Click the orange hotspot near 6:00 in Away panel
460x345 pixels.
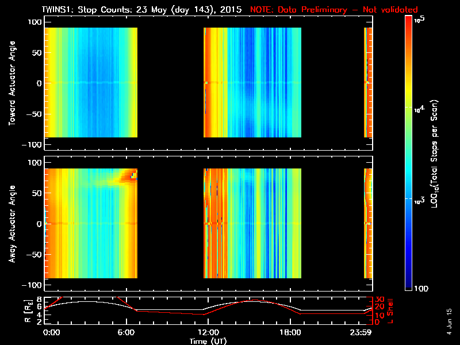128,176
